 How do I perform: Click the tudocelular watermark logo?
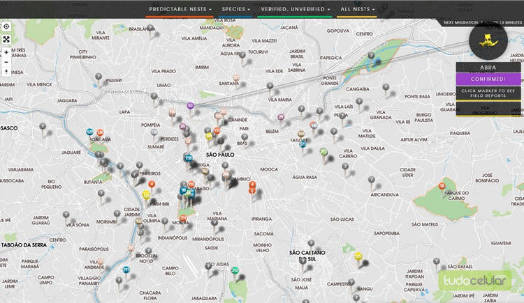(x=476, y=280)
